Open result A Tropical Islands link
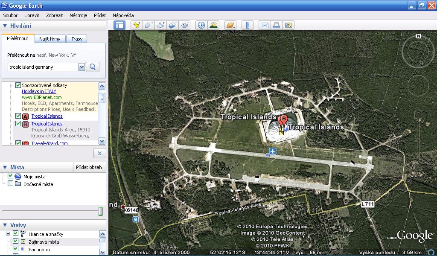This screenshot has width=437, height=256. pyautogui.click(x=47, y=116)
